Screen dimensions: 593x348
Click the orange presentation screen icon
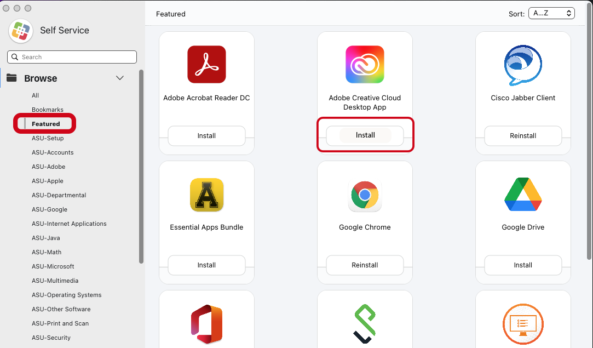click(x=523, y=324)
